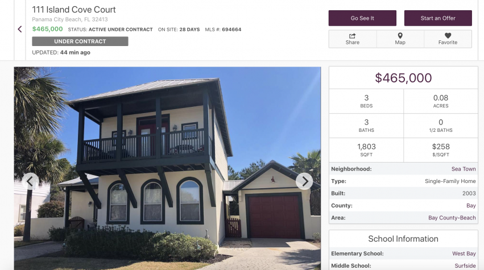Viewport: 484px width, 270px height.
Task: Click the green $465,000 price in header
Action: tap(47, 29)
